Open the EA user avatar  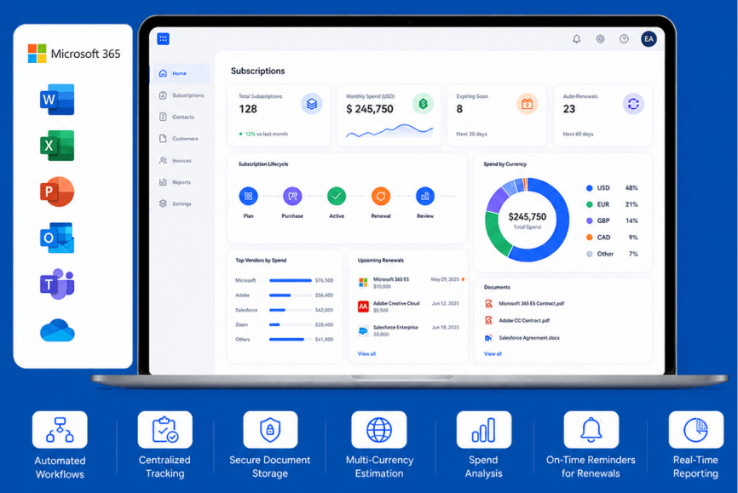649,39
